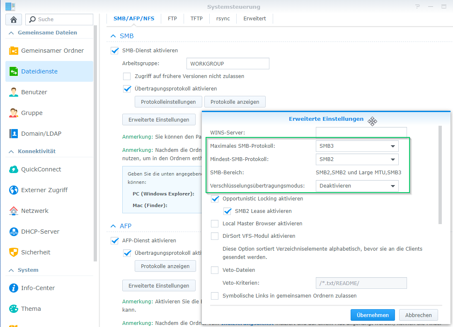Open Mindest-SMB-Protokoll dropdown
The height and width of the screenshot is (327, 453).
(357, 159)
